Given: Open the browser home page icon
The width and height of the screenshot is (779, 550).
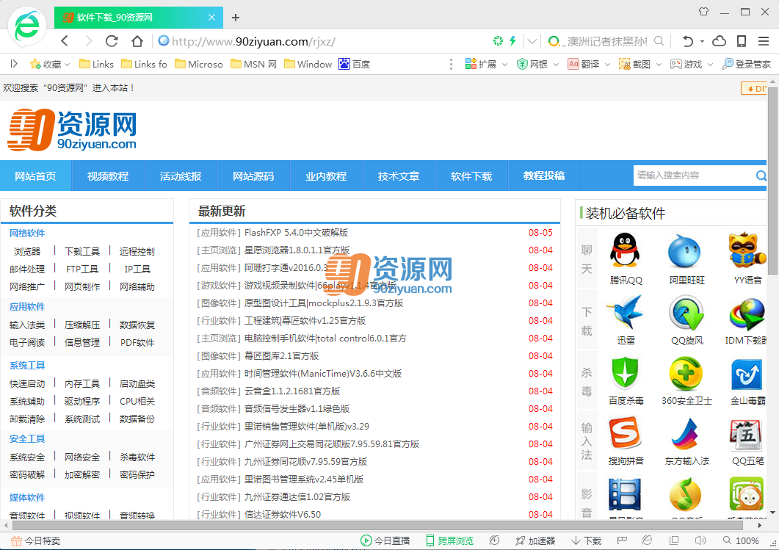Looking at the screenshot, I should 137,40.
